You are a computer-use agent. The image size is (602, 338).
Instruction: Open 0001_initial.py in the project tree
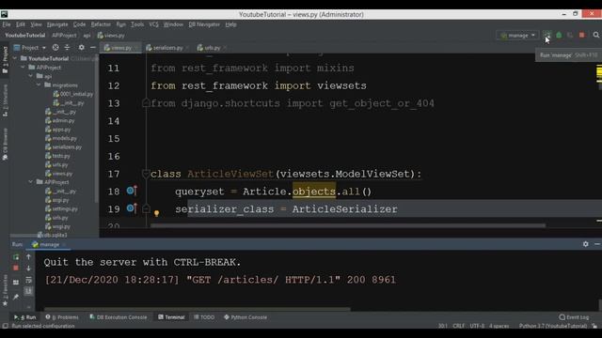(x=73, y=94)
